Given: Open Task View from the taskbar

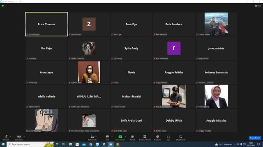Looking at the screenshot, I should point(64,144).
